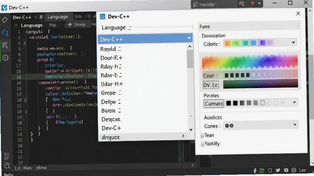
Task: Click the Cumarc button
Action: pyautogui.click(x=214, y=104)
